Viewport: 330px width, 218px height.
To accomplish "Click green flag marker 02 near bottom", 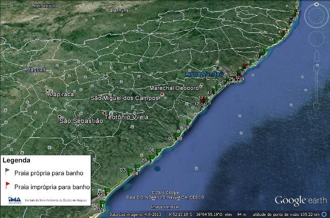I will coord(107,191).
